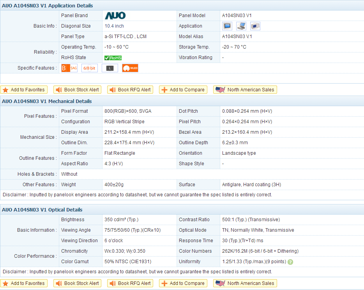364x290 pixels.
Task: Click the Shape Style label
Action: (x=191, y=164)
